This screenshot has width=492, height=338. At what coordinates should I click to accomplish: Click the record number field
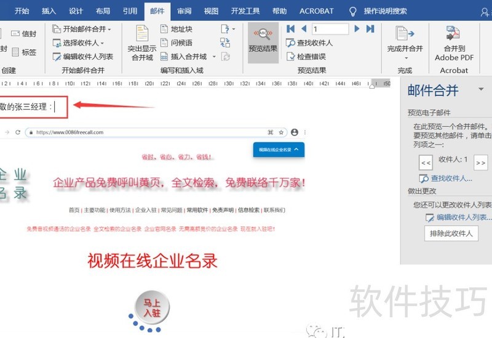click(x=330, y=29)
